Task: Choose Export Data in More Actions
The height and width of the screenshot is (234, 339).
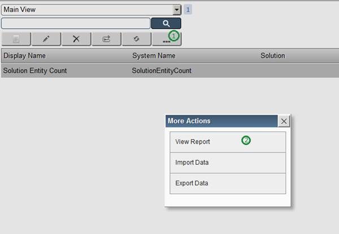Action: 192,183
